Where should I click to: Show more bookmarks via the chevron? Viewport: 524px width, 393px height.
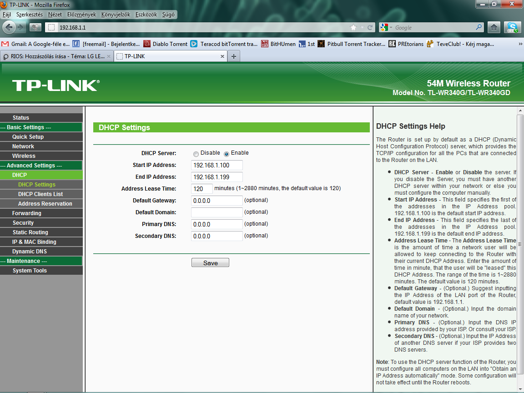[520, 44]
